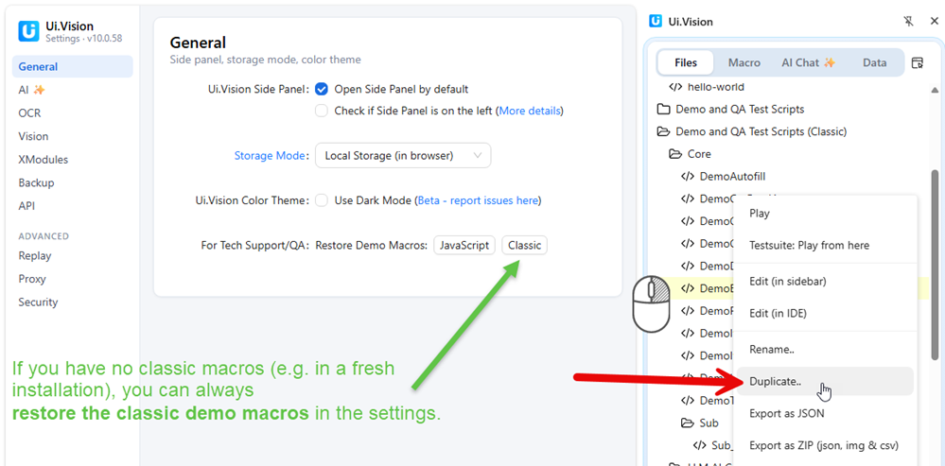Click the calendar-style icon beside the Data tab

pyautogui.click(x=918, y=62)
